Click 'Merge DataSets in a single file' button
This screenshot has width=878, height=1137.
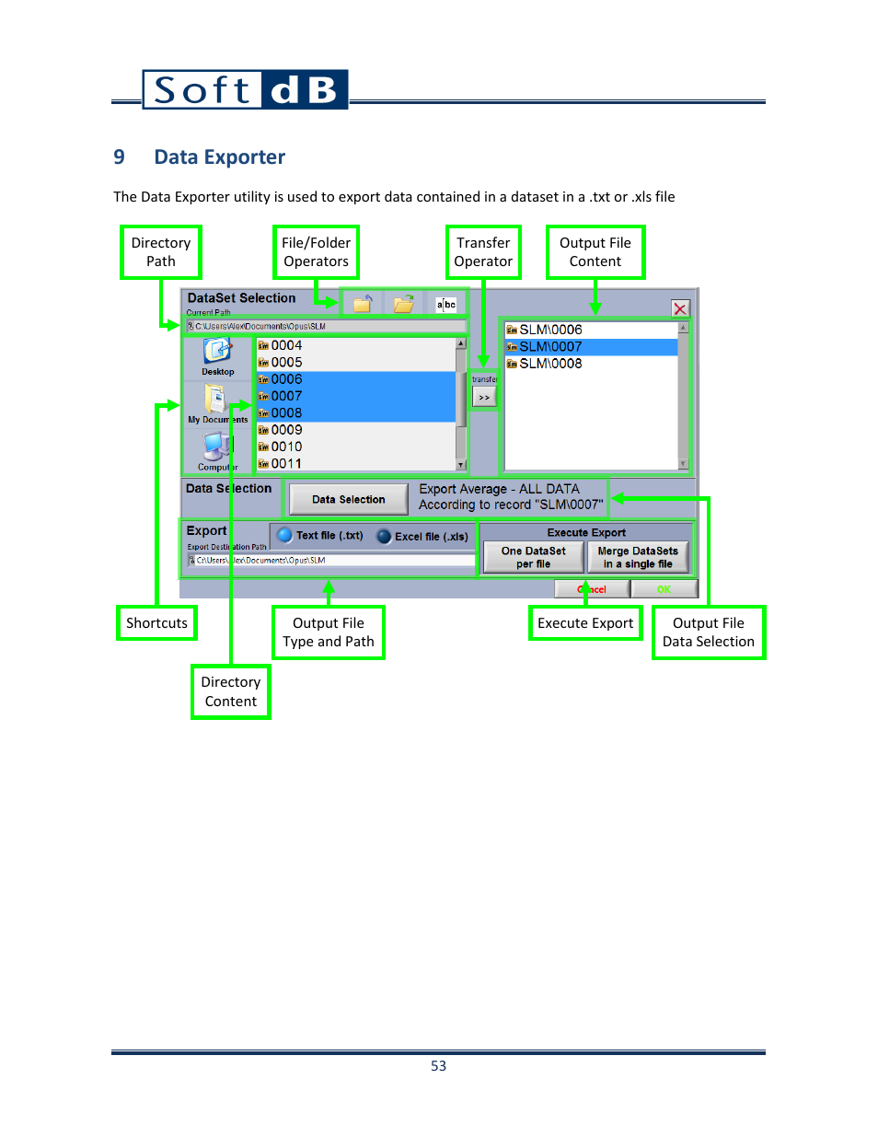click(638, 557)
